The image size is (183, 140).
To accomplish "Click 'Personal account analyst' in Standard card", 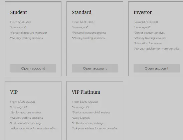I will pyautogui.click(x=89, y=33).
